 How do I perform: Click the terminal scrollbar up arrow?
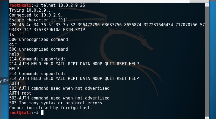(x=207, y=5)
